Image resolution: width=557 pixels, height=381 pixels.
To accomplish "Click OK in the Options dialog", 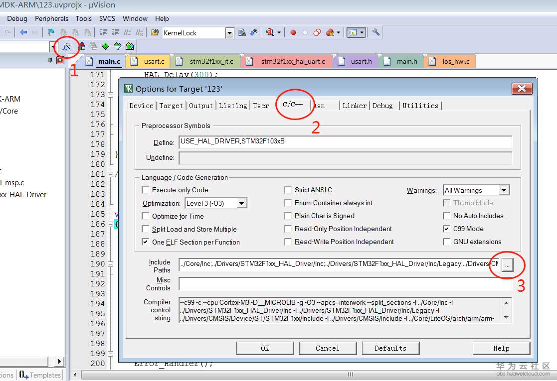I will 265,348.
